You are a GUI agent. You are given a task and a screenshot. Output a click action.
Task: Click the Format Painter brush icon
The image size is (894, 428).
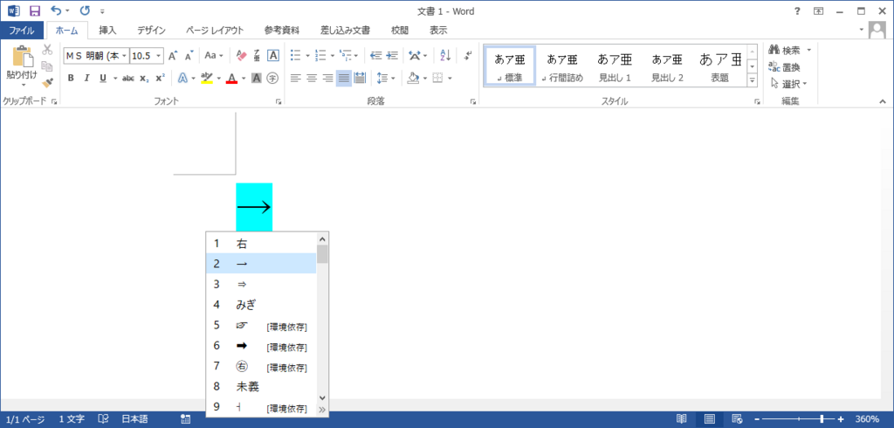47,82
